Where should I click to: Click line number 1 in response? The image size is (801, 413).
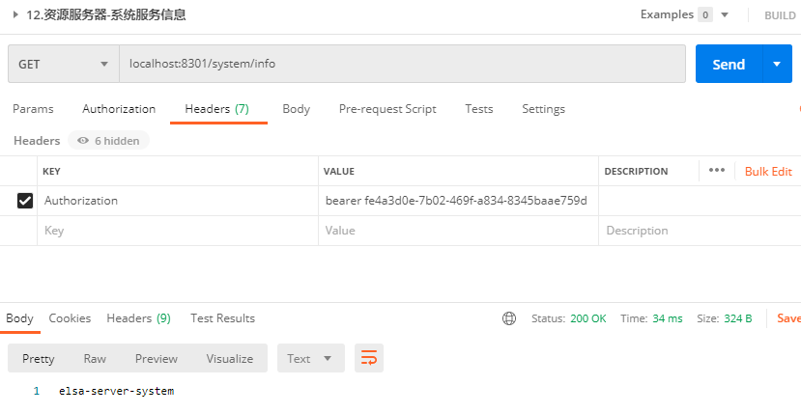[x=37, y=392]
